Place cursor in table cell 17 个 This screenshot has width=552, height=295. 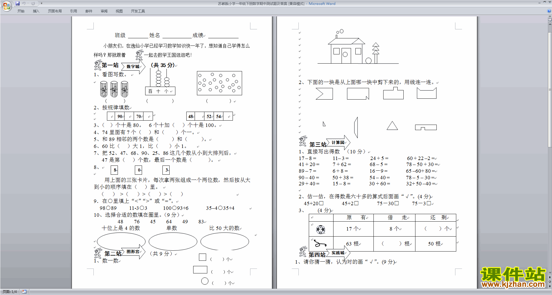353,229
